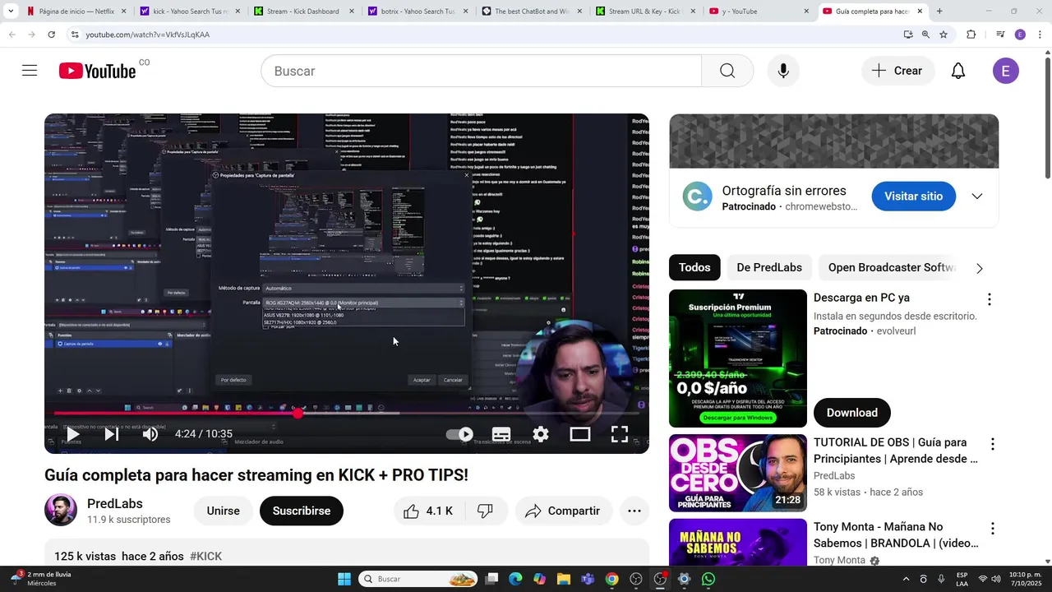Open File Explorer from taskbar
Viewport: 1052px width, 592px height.
[x=563, y=579]
